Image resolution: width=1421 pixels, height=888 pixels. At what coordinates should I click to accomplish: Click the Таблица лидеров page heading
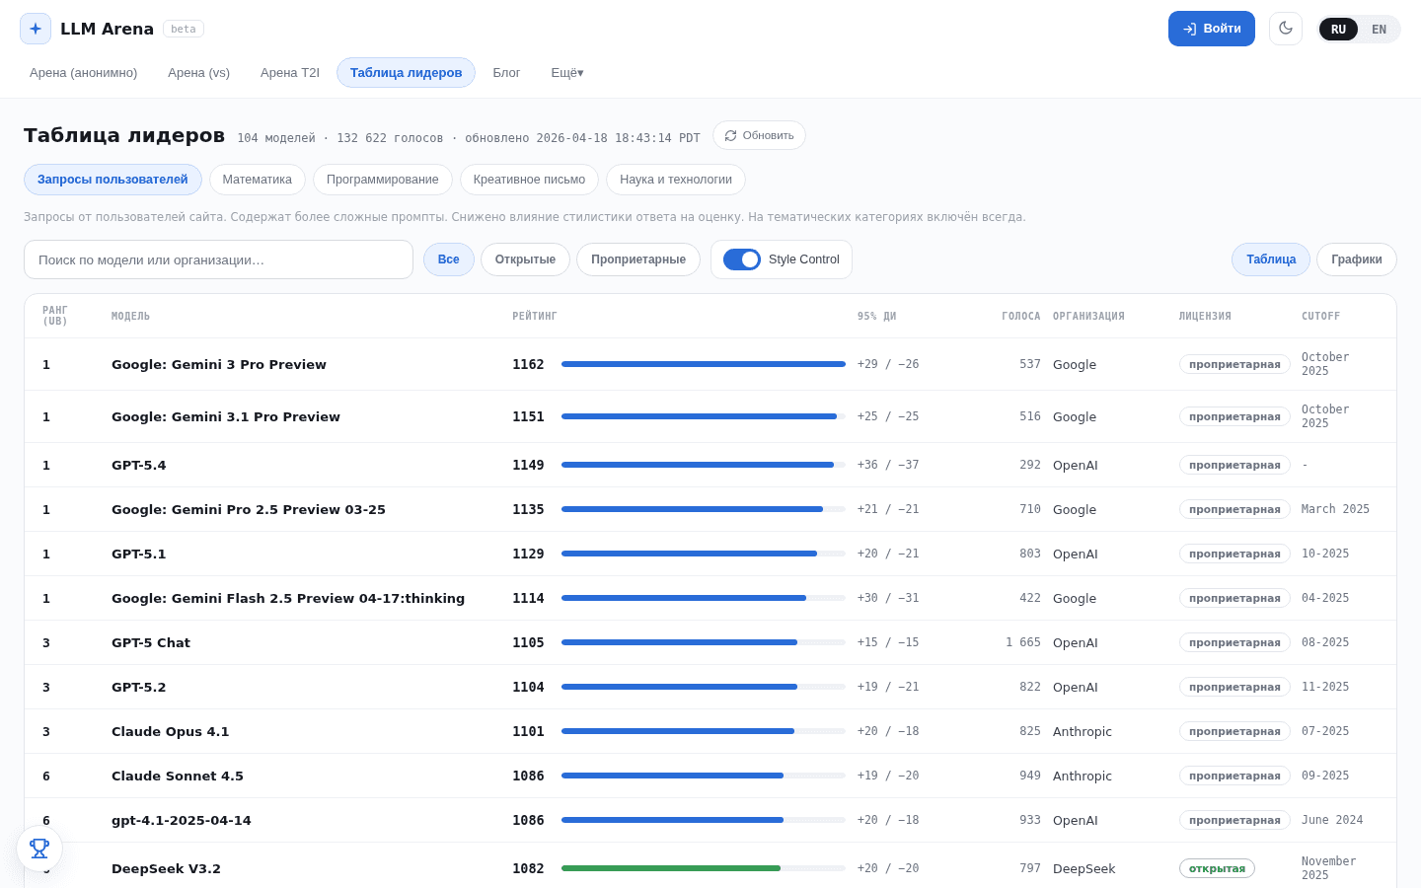[124, 135]
